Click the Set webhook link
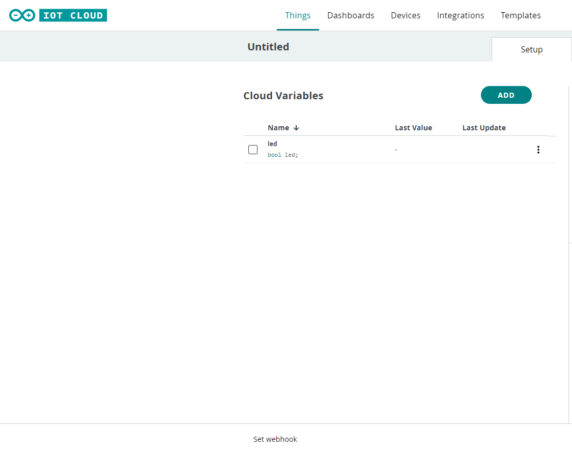572x453 pixels. click(x=275, y=439)
